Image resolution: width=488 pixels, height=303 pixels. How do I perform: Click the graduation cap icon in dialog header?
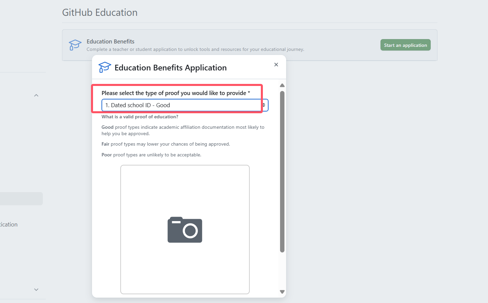(x=104, y=67)
